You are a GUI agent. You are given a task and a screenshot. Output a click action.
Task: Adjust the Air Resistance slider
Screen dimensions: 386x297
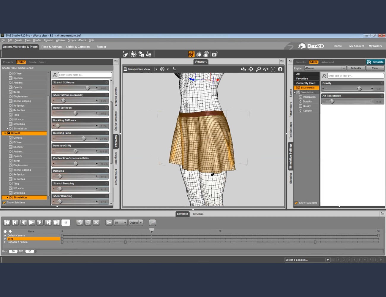332,101
